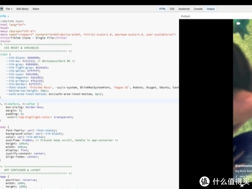The width and height of the screenshot is (252, 189).
Task: Place cursor on the highlighted empty editor line
Action: [84, 101]
